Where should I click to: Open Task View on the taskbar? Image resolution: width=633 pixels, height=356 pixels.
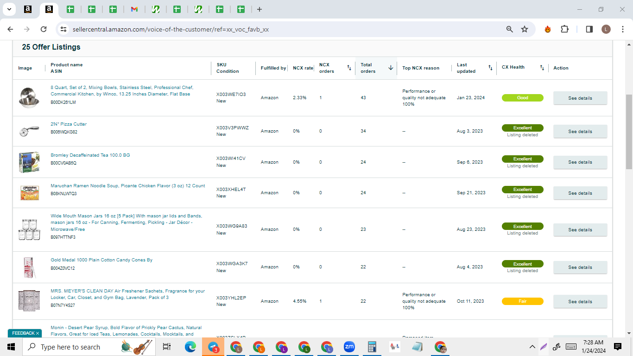[167, 347]
